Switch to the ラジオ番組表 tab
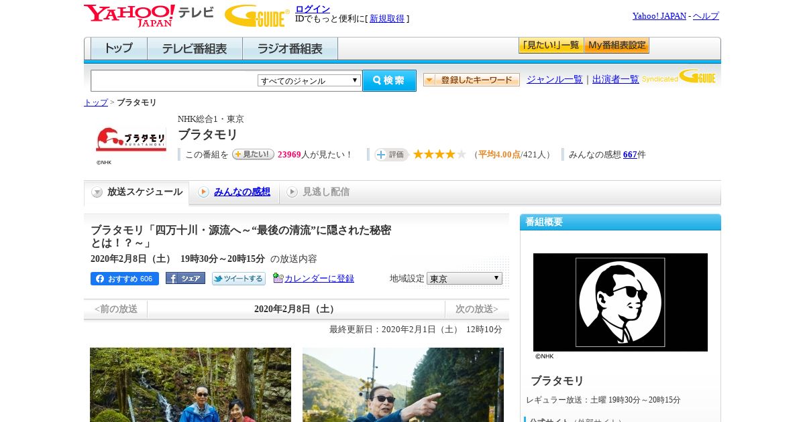The height and width of the screenshot is (422, 805). (290, 49)
